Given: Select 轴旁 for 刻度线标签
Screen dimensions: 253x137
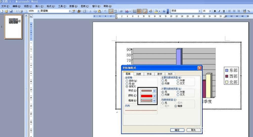Looking at the screenshot, I should 176,106.
